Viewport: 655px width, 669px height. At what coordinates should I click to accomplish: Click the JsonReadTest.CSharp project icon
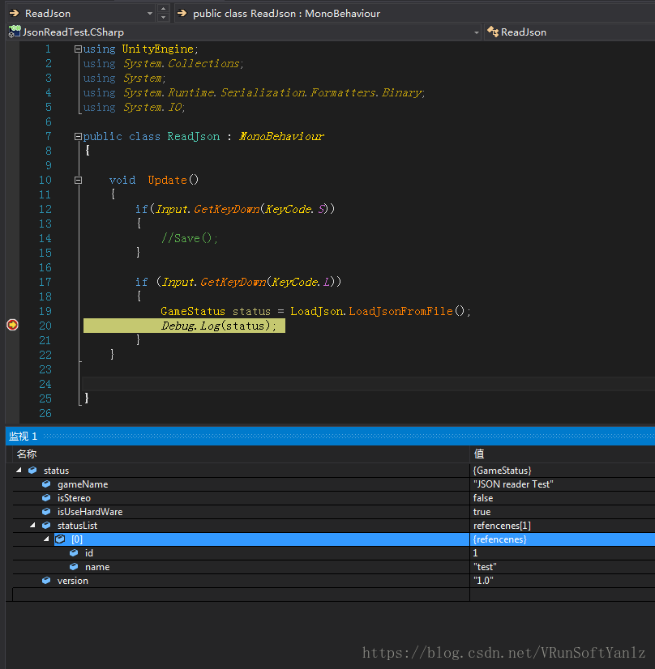14,32
